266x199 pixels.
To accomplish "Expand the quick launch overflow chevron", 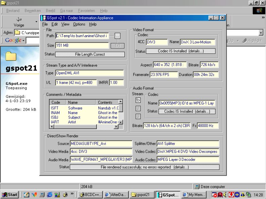I will pyautogui.click(x=72, y=193).
